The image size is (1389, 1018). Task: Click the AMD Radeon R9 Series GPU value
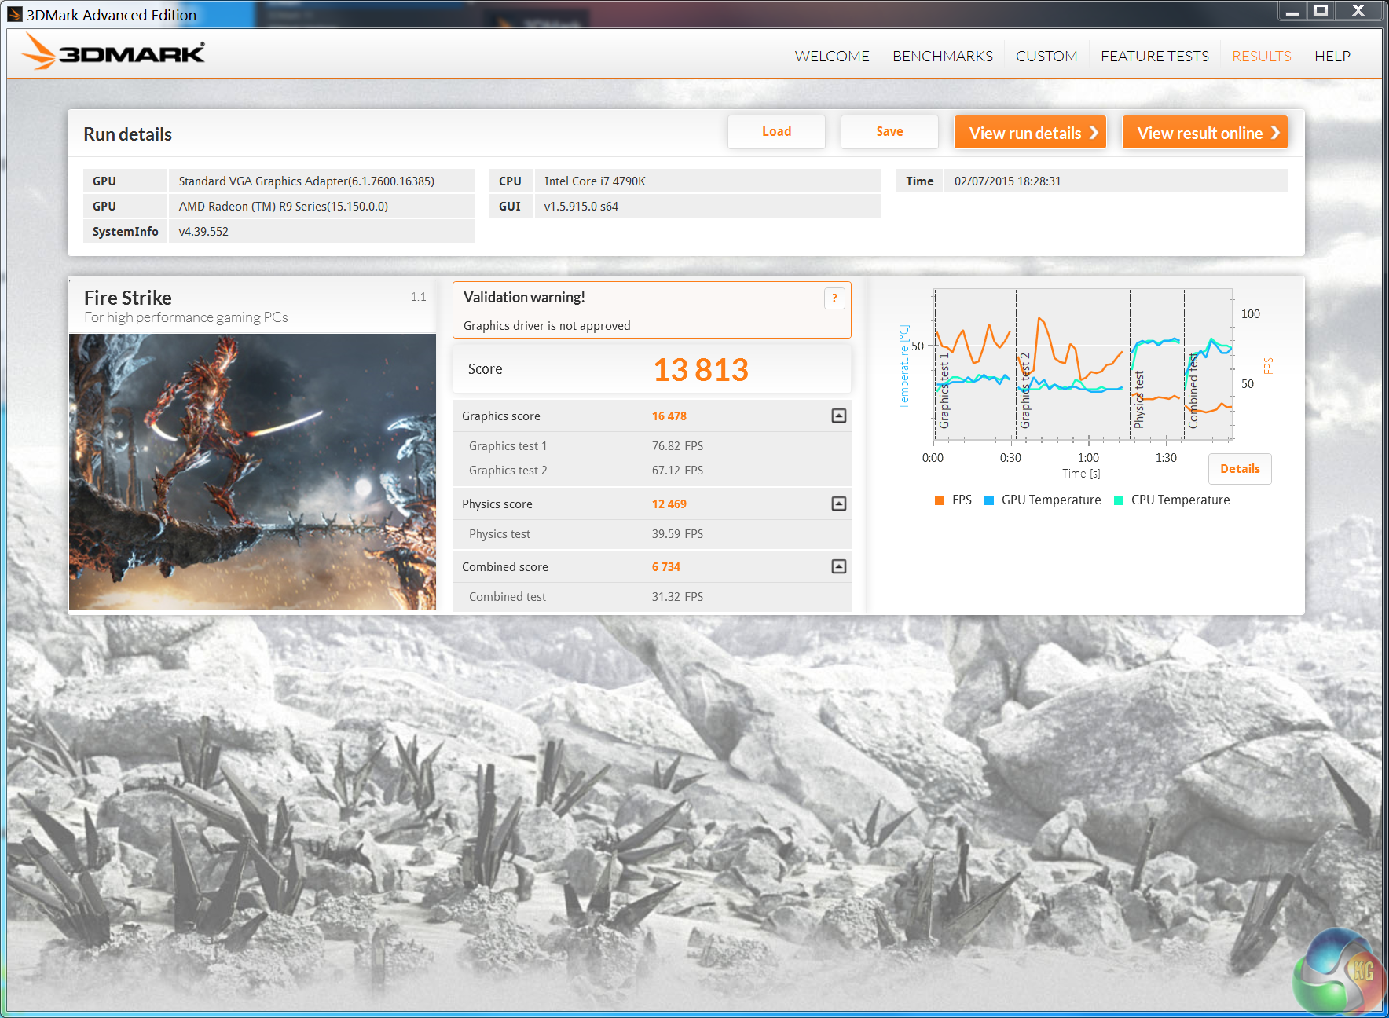point(284,207)
